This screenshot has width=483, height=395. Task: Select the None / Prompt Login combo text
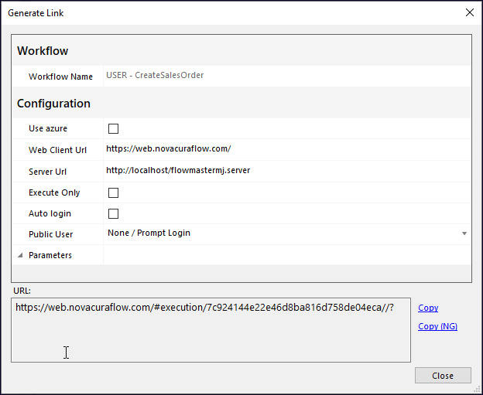149,233
